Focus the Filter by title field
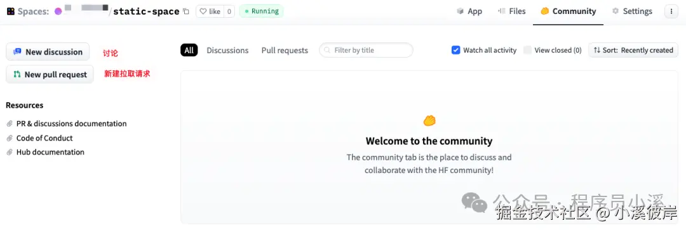Image resolution: width=686 pixels, height=230 pixels. 367,50
